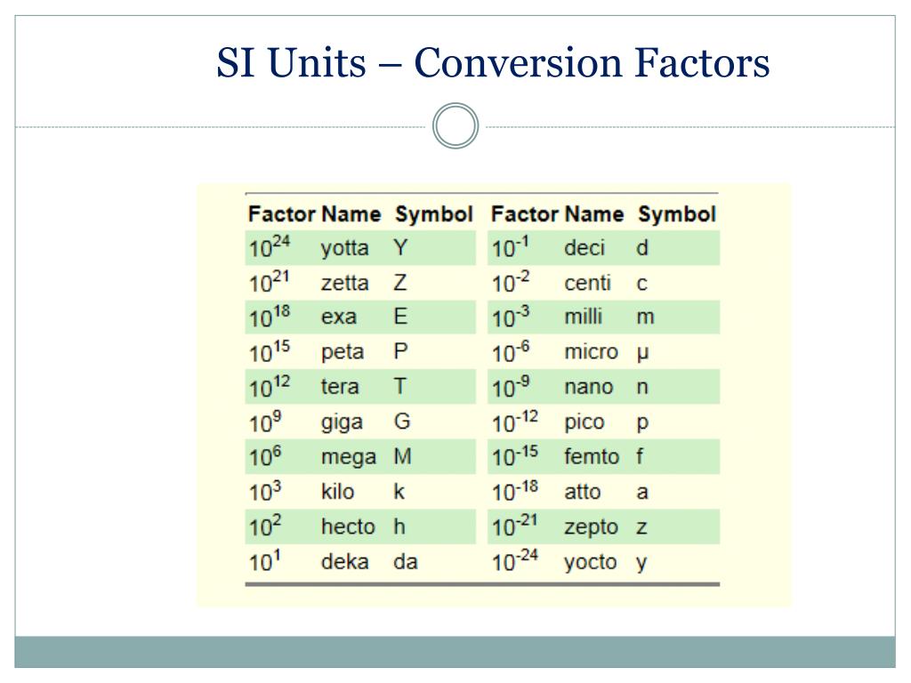The height and width of the screenshot is (683, 911).
Task: Select the factor in the yocto row
Action: (x=515, y=560)
